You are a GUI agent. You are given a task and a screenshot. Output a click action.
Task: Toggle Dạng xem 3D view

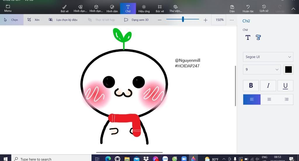[136, 20]
